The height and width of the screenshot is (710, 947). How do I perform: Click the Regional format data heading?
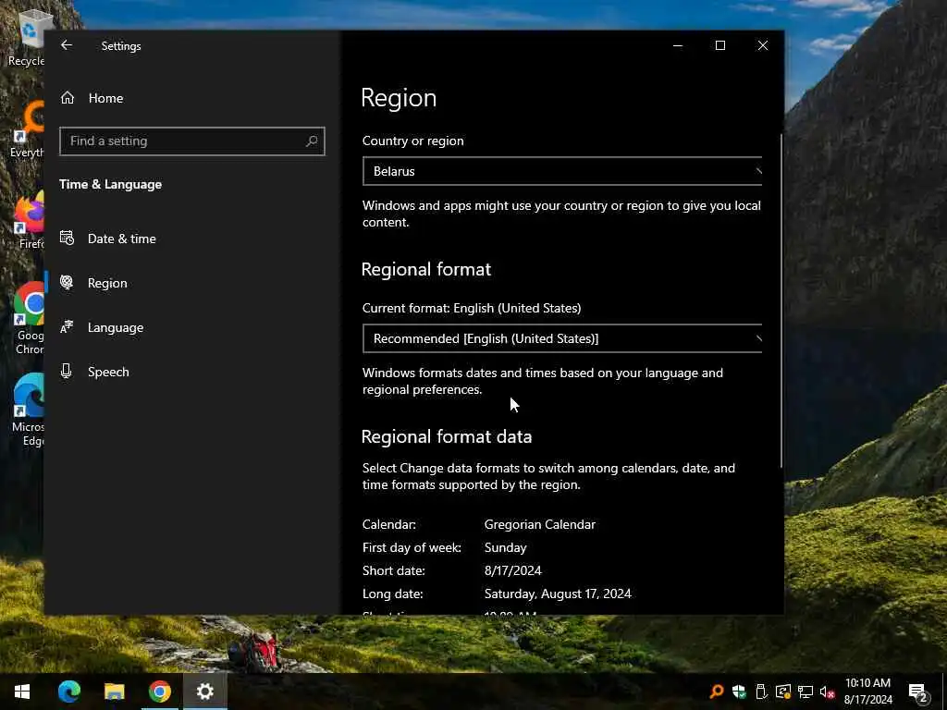(447, 436)
